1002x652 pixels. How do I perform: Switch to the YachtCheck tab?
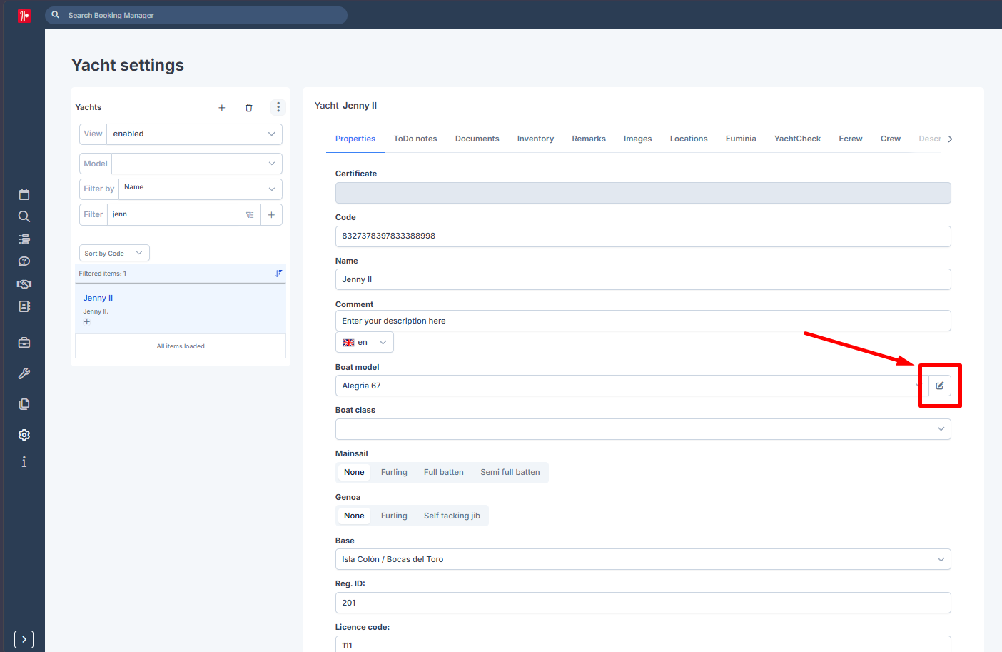[797, 139]
